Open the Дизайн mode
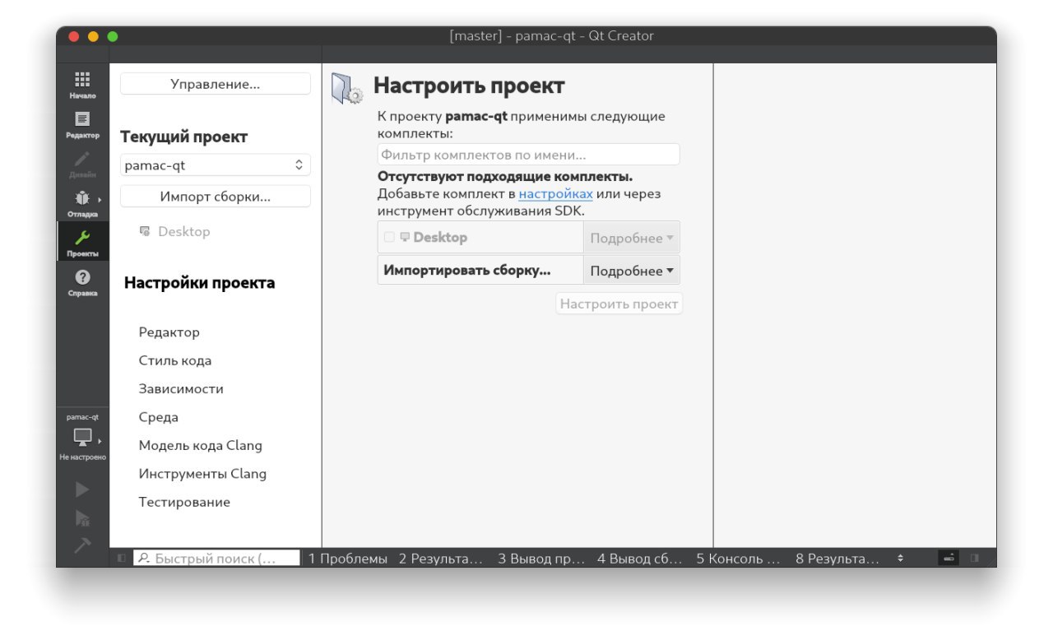The height and width of the screenshot is (631, 1053). [82, 164]
